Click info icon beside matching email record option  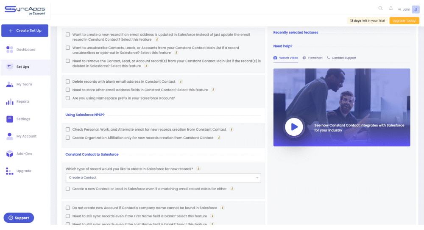(232, 189)
